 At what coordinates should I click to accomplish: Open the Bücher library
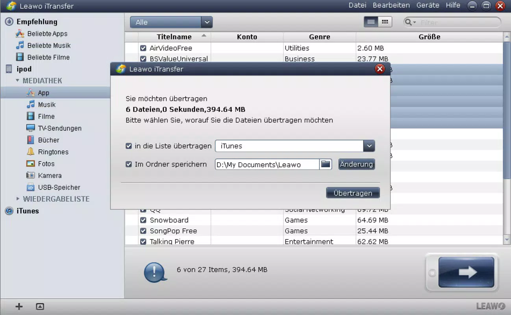click(43, 140)
